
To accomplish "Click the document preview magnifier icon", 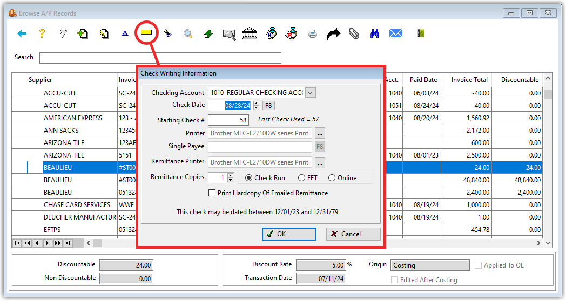I will tap(229, 35).
